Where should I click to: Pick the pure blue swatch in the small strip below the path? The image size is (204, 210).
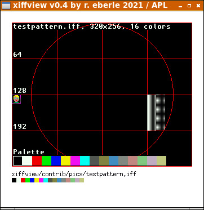coord(32,180)
